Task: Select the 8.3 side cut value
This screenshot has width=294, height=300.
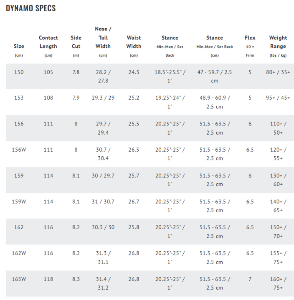Action: 76,279
